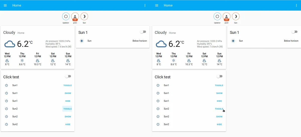301x137 pixels.
Task: Click 'Humidity: 89 %' in left weather card
Action: click(53, 44)
